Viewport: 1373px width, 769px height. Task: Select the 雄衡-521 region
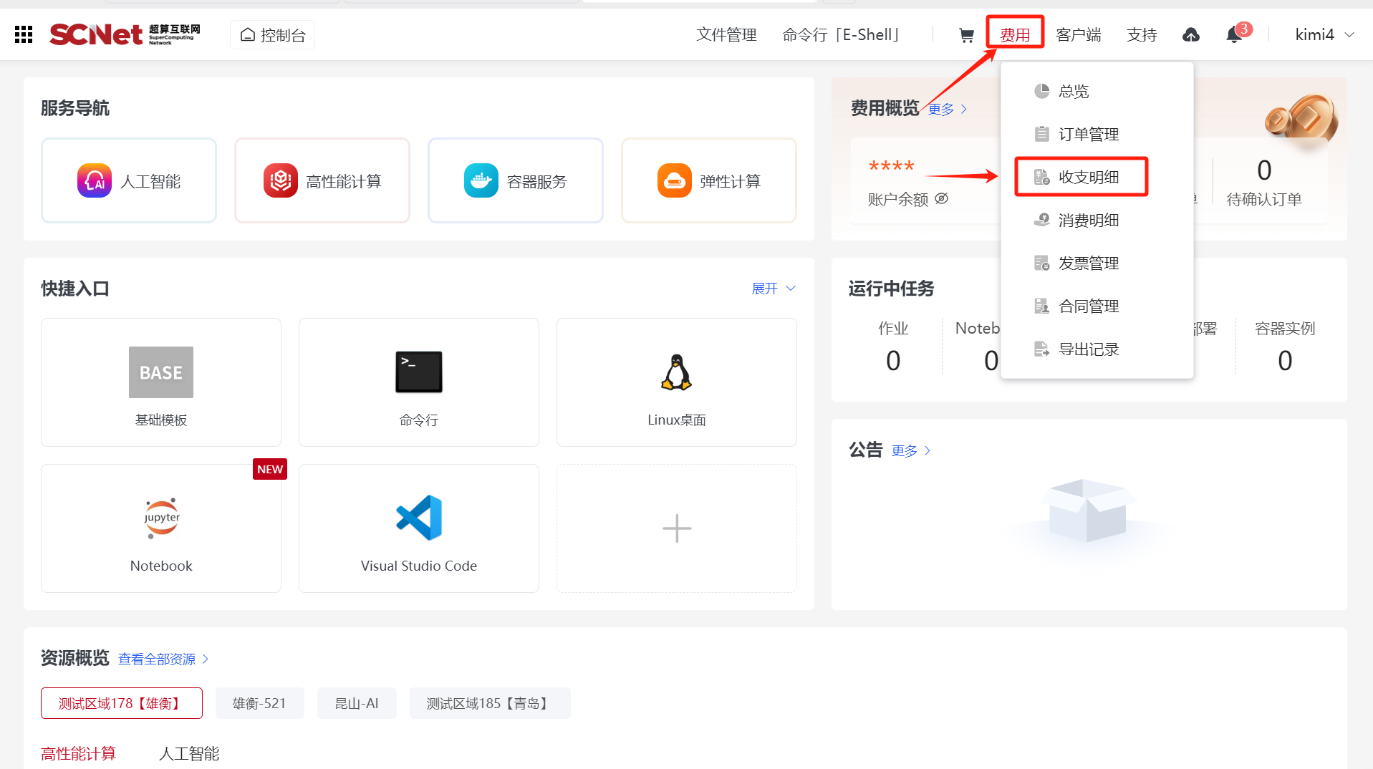[x=259, y=703]
